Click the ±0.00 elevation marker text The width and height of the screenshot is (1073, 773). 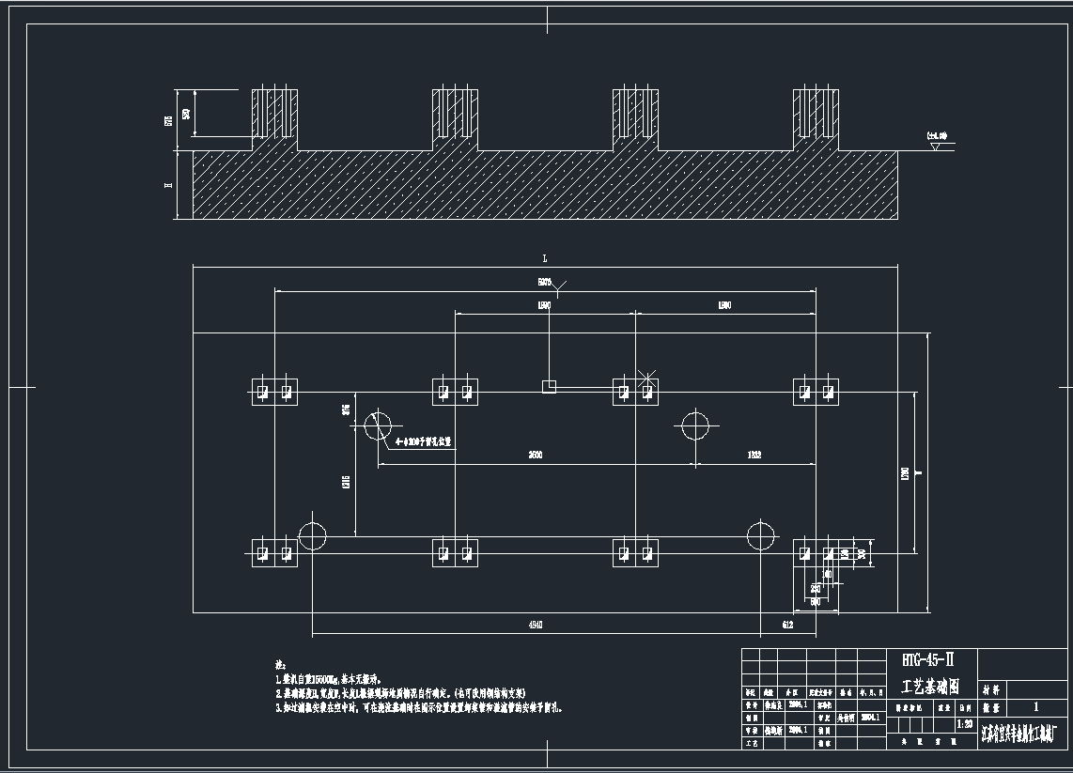point(937,136)
